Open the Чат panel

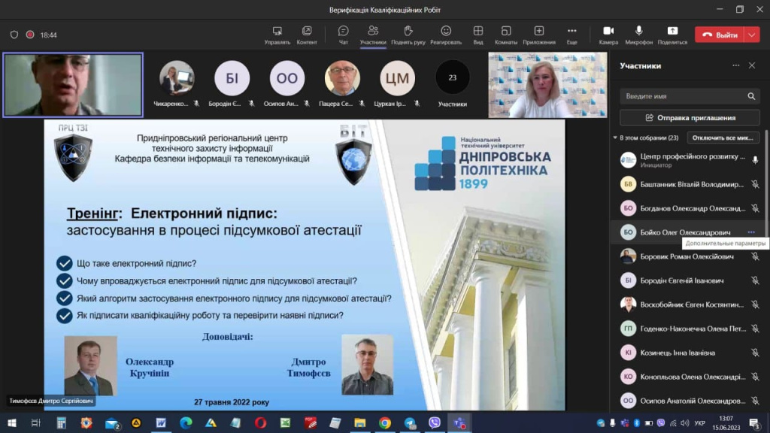(x=343, y=35)
